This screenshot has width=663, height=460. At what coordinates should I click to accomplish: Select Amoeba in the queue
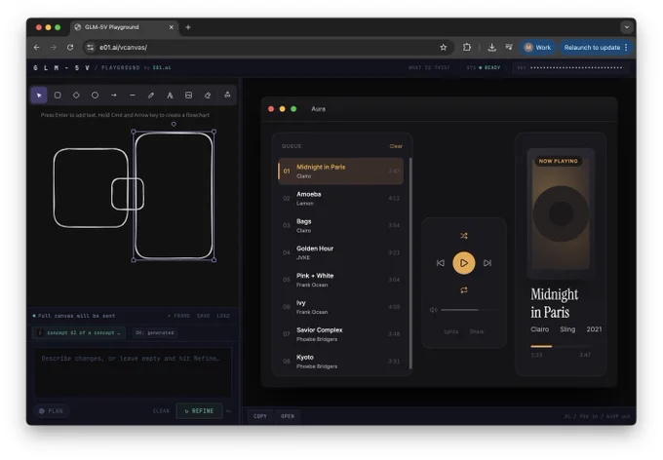(340, 198)
